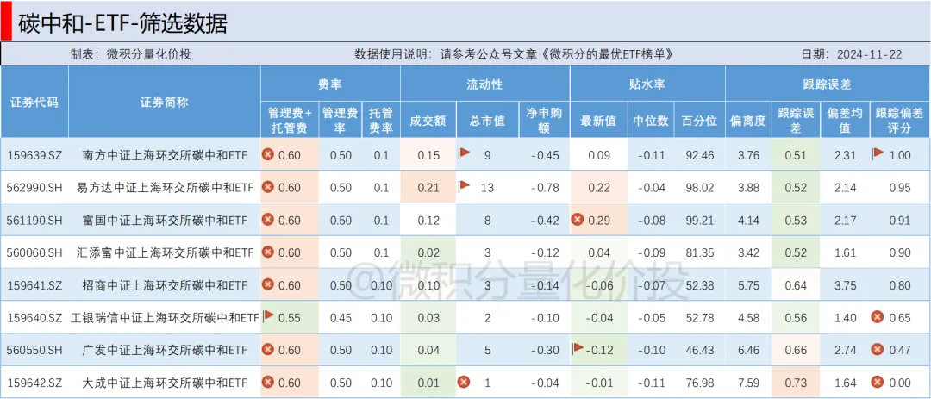Image resolution: width=931 pixels, height=399 pixels.
Task: Select the 流动性 column group header
Action: [x=484, y=84]
